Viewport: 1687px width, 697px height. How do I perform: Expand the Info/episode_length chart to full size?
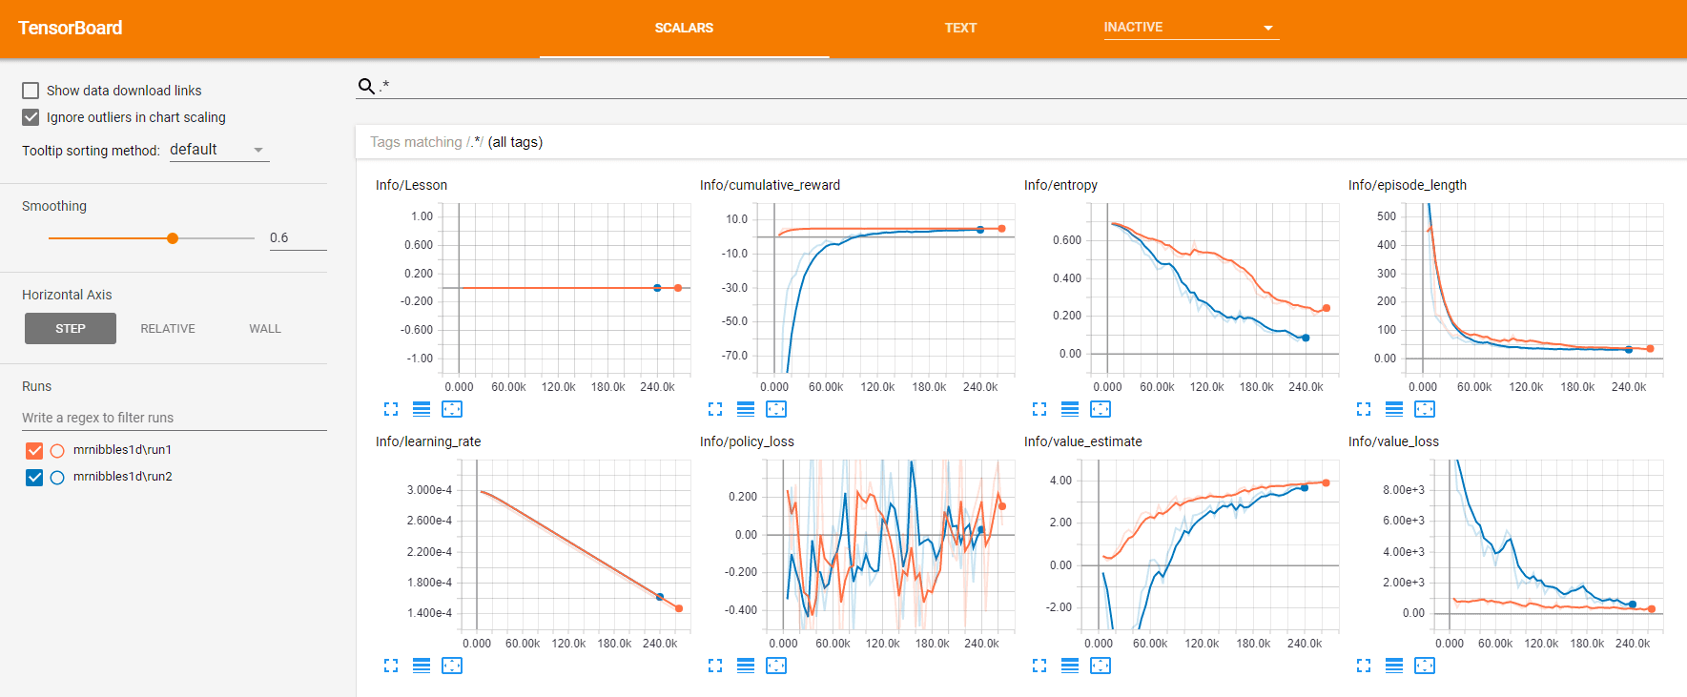coord(1364,409)
